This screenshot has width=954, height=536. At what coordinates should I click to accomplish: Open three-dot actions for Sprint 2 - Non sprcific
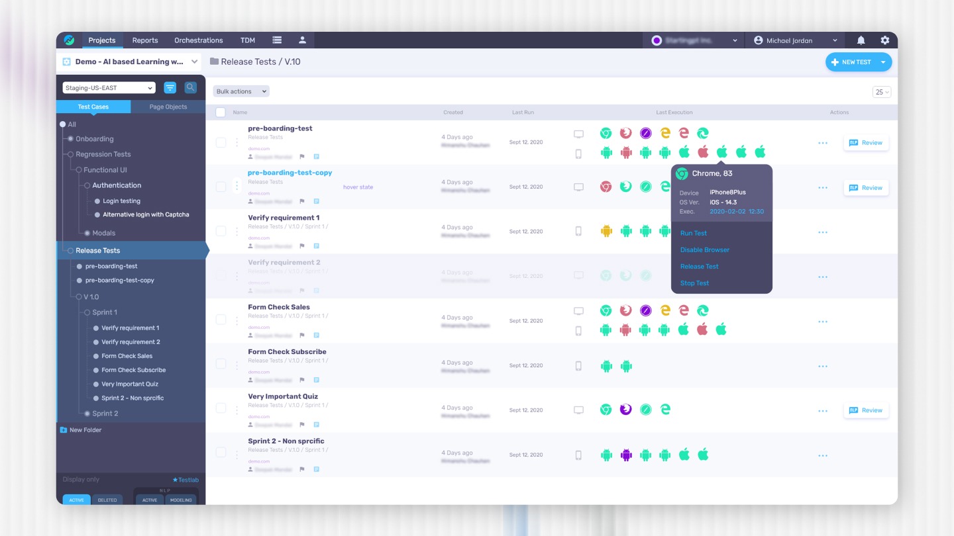point(823,455)
